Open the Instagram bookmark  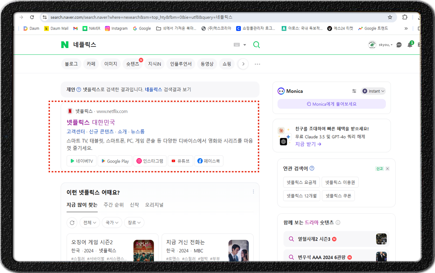tap(116, 28)
